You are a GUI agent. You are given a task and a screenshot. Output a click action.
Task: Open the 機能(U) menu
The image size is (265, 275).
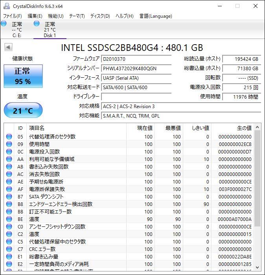tap(55, 16)
